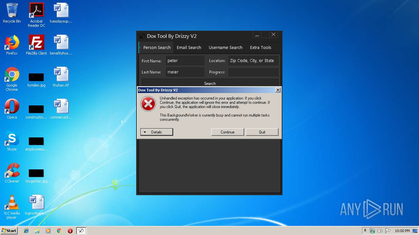This screenshot has width=419, height=235.
Task: Select the thuhas.rtf document icon
Action: click(x=61, y=77)
